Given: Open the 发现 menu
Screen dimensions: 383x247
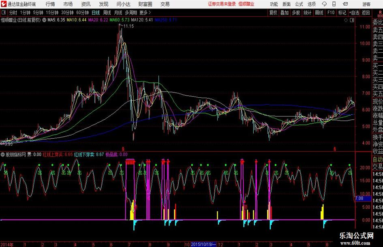Looking at the screenshot, I should coord(104,4).
